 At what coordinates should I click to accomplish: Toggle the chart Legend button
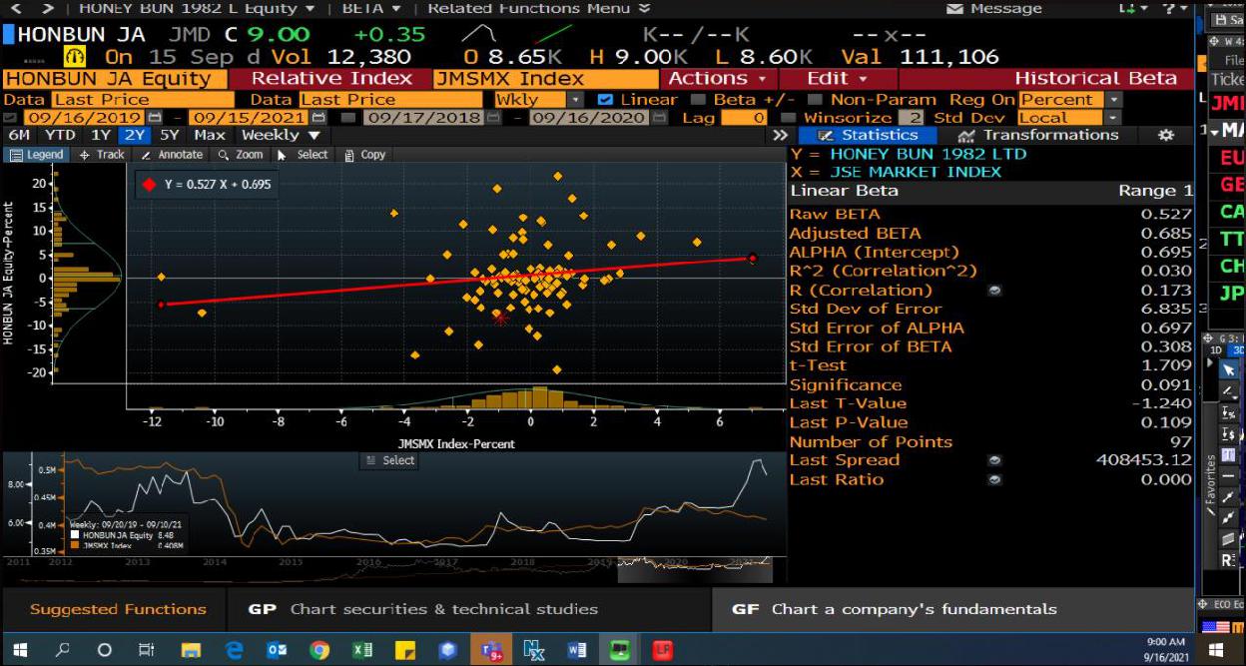[x=37, y=155]
